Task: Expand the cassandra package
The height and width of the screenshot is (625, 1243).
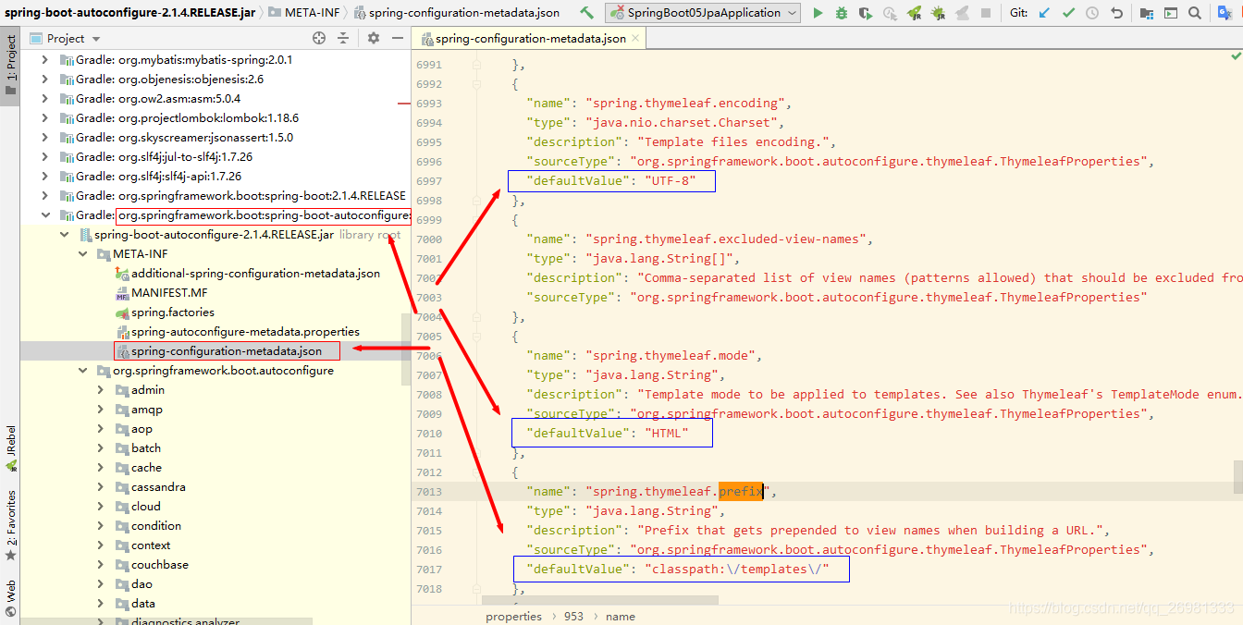Action: 101,487
